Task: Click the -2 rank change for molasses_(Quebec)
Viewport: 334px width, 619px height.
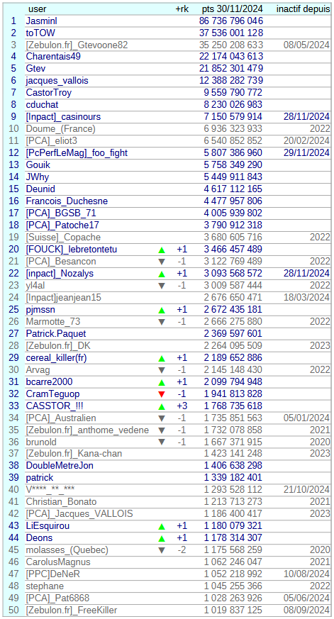Action: click(x=182, y=550)
